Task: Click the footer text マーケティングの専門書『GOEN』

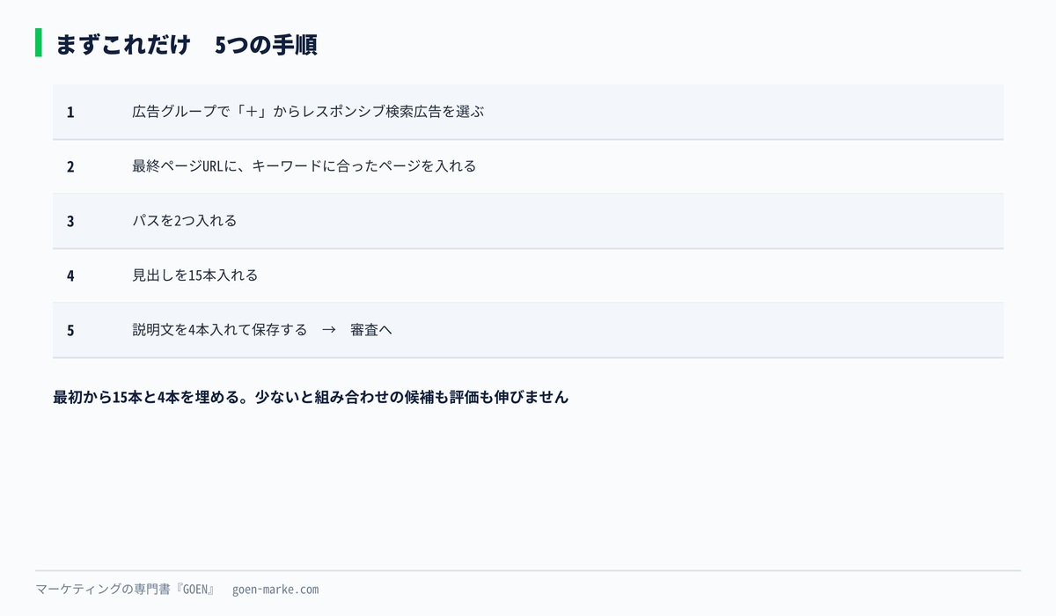Action: 126,590
